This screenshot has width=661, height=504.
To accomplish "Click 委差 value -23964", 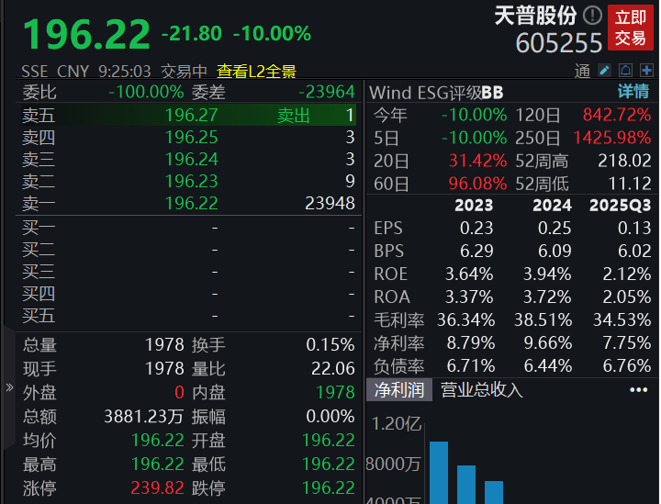I will pyautogui.click(x=327, y=92).
